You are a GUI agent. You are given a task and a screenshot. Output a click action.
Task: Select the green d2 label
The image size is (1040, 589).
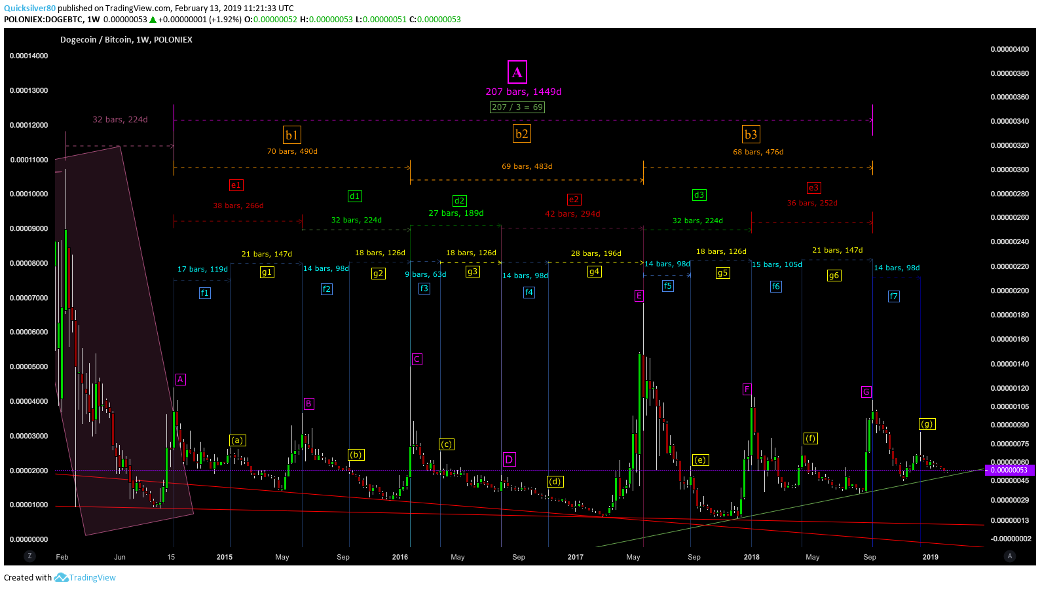tap(460, 201)
